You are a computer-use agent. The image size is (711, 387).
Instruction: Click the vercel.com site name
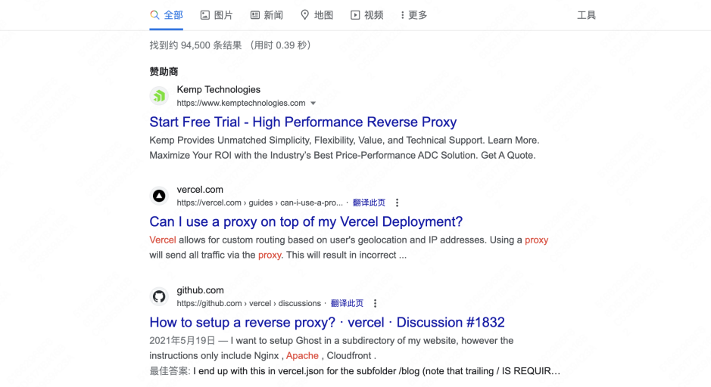[x=200, y=190]
